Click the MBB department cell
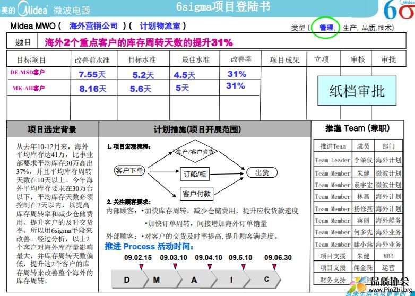Screen dimensions: 415x296 click(x=388, y=256)
